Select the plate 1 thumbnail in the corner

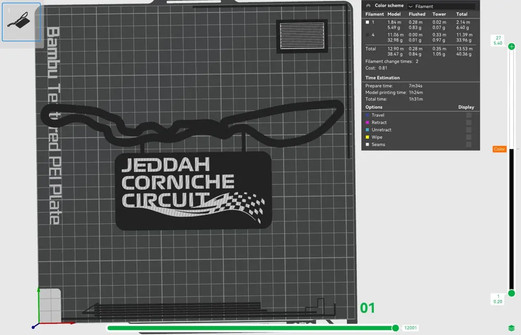click(x=21, y=22)
